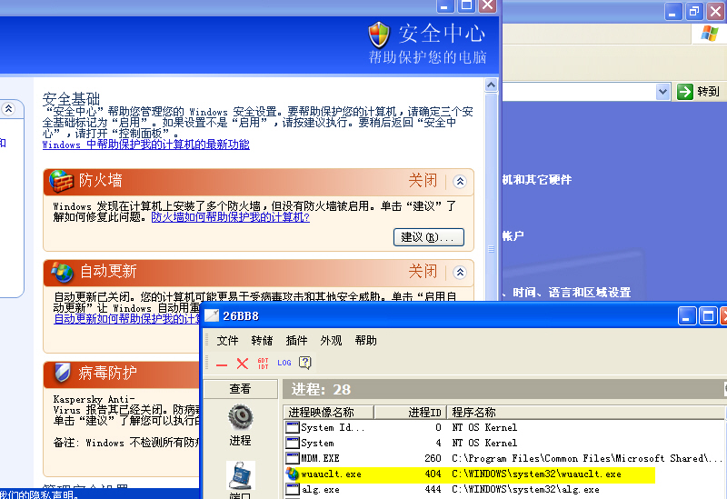This screenshot has width=727, height=499.
Task: Click C:\WINDOWS\system32\alg.exe path text
Action: pos(526,489)
